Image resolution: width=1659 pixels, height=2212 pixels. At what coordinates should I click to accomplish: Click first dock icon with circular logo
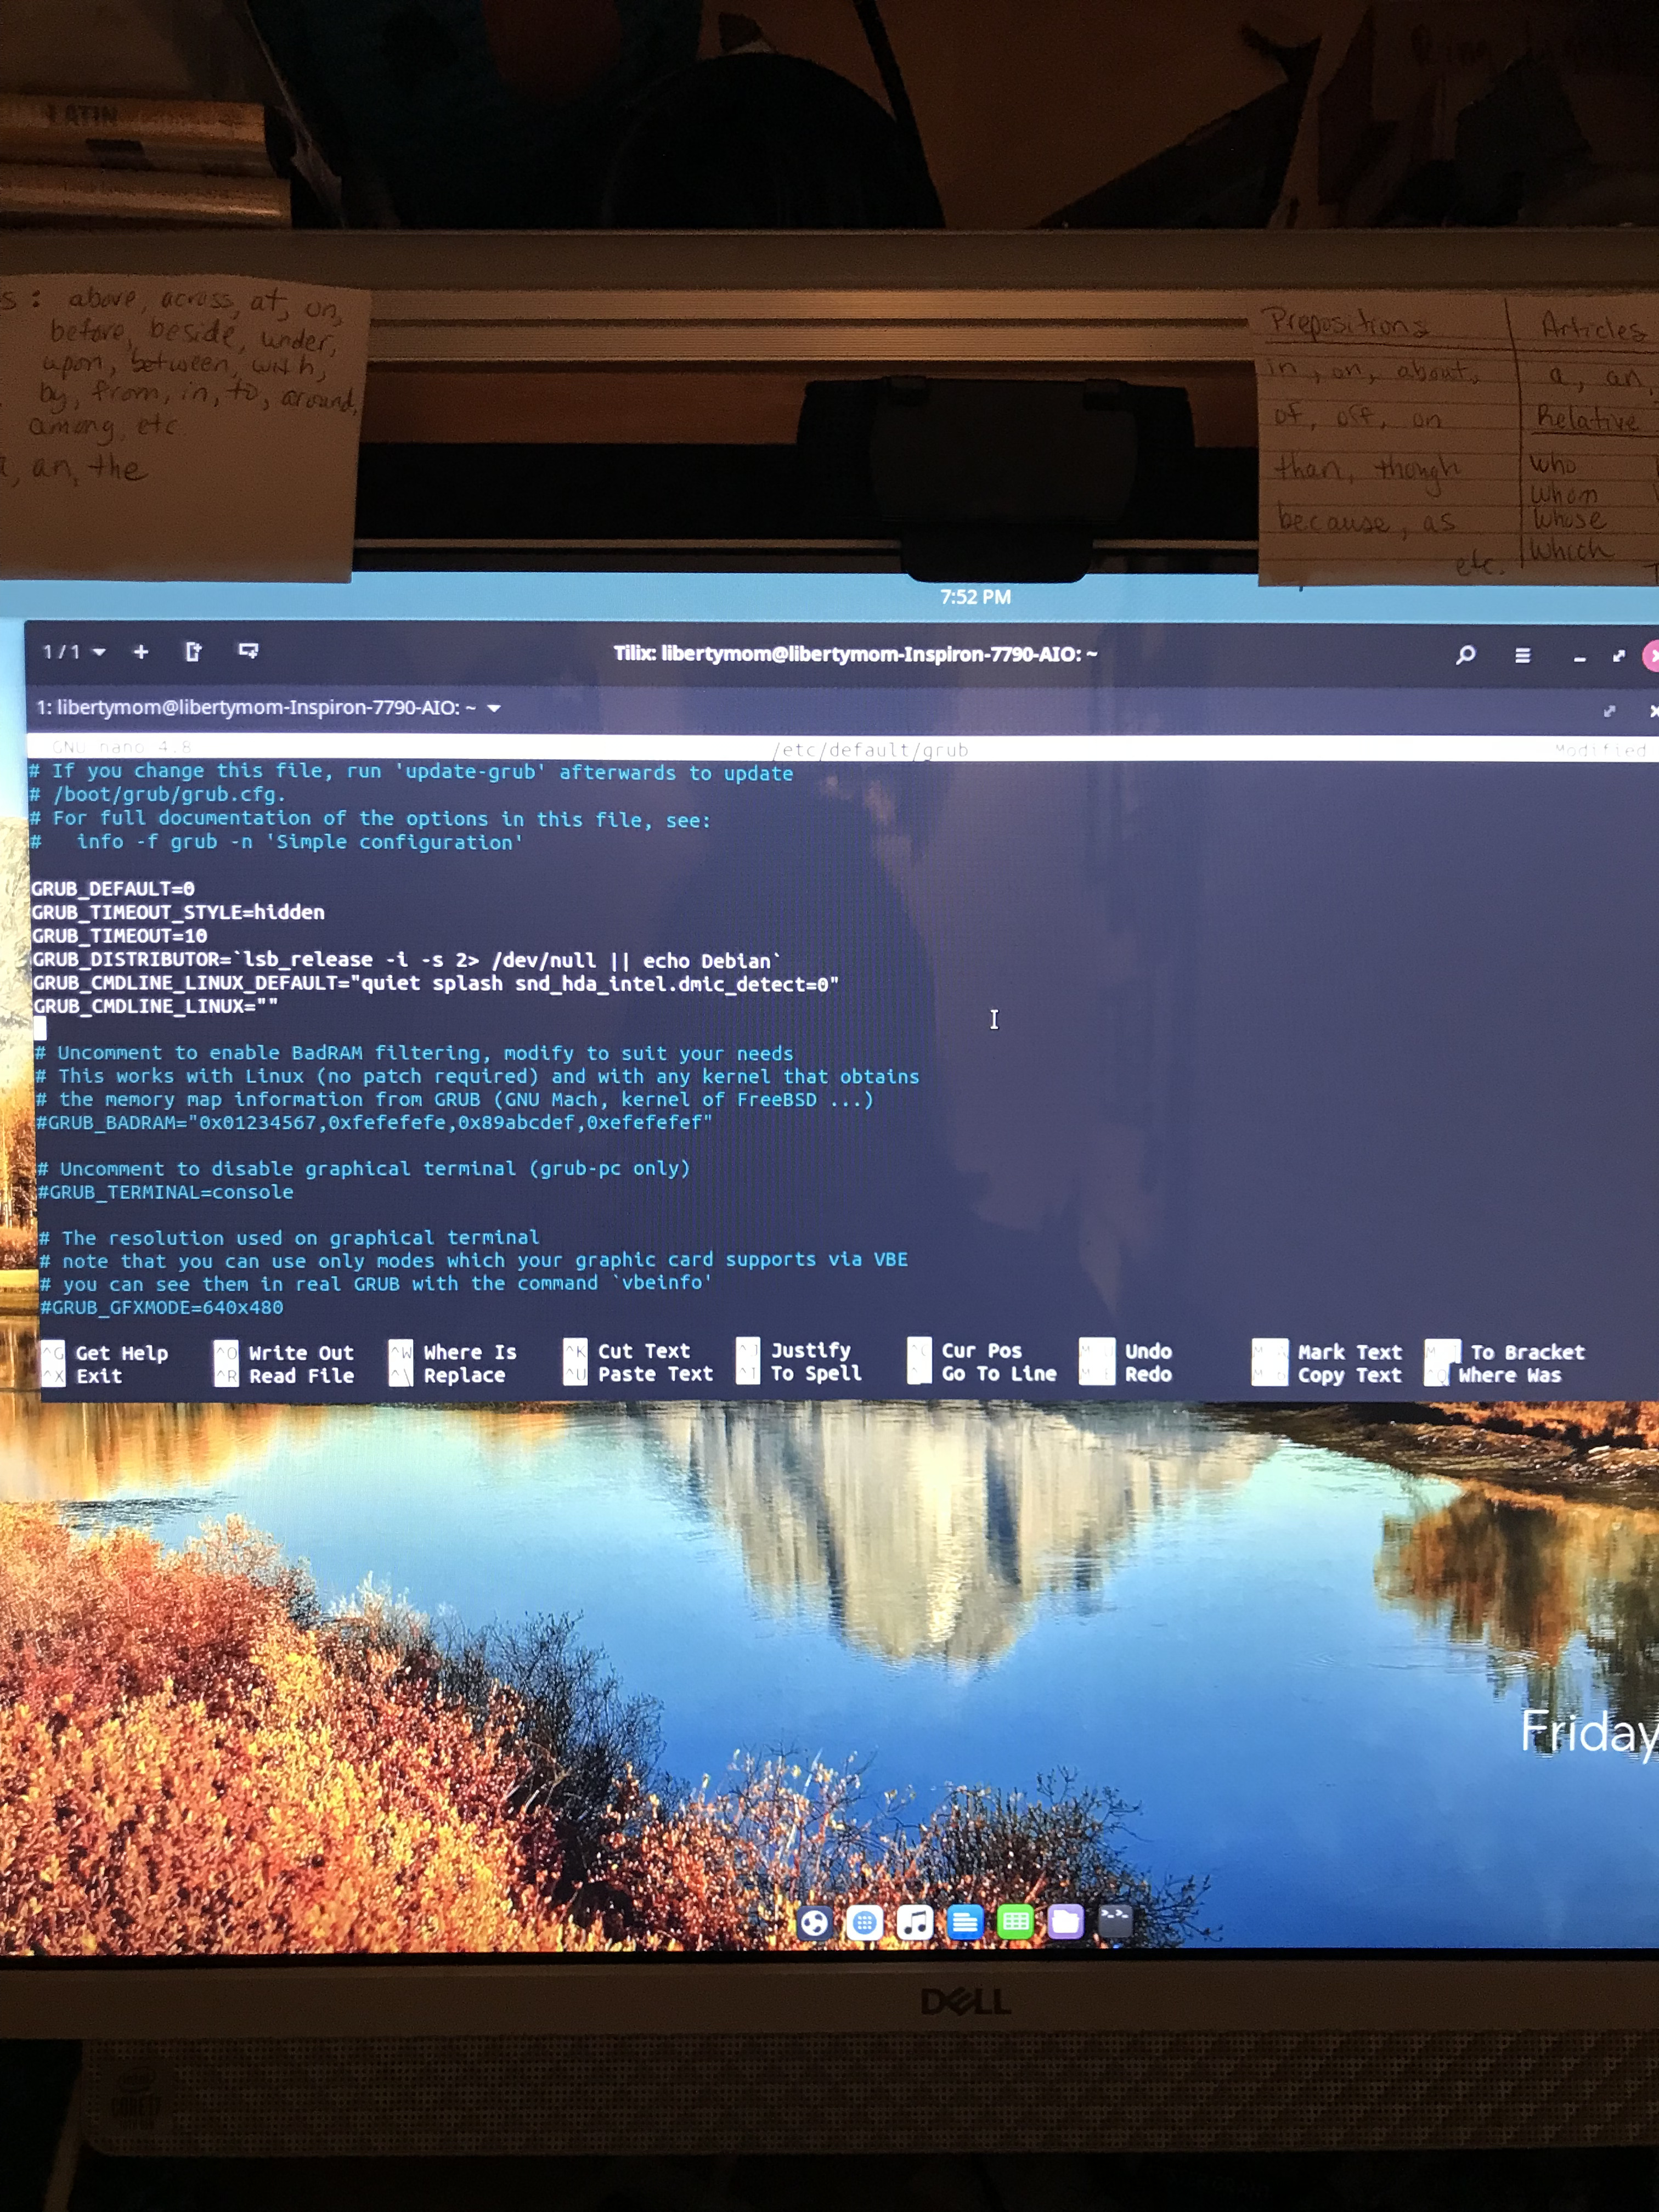click(x=814, y=1922)
